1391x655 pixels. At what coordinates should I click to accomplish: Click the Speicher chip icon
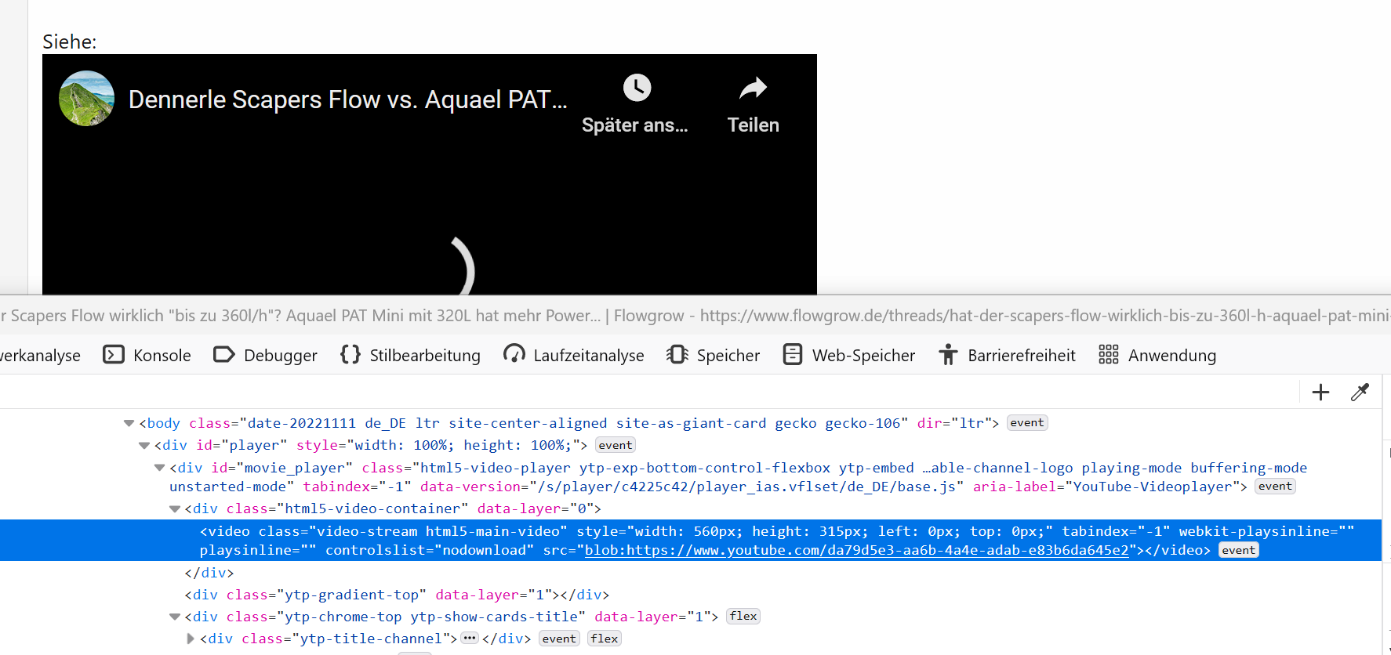pyautogui.click(x=677, y=355)
